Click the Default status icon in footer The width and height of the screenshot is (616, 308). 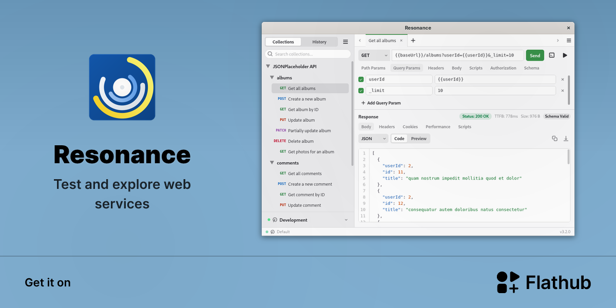[272, 232]
